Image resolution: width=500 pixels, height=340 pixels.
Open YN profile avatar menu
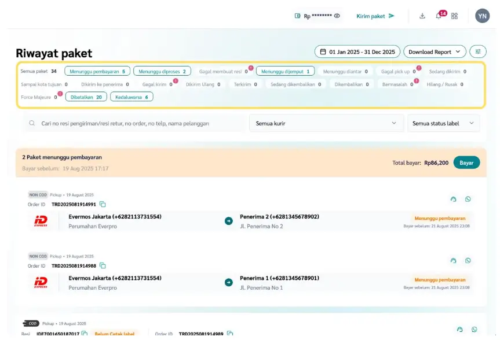(x=482, y=16)
